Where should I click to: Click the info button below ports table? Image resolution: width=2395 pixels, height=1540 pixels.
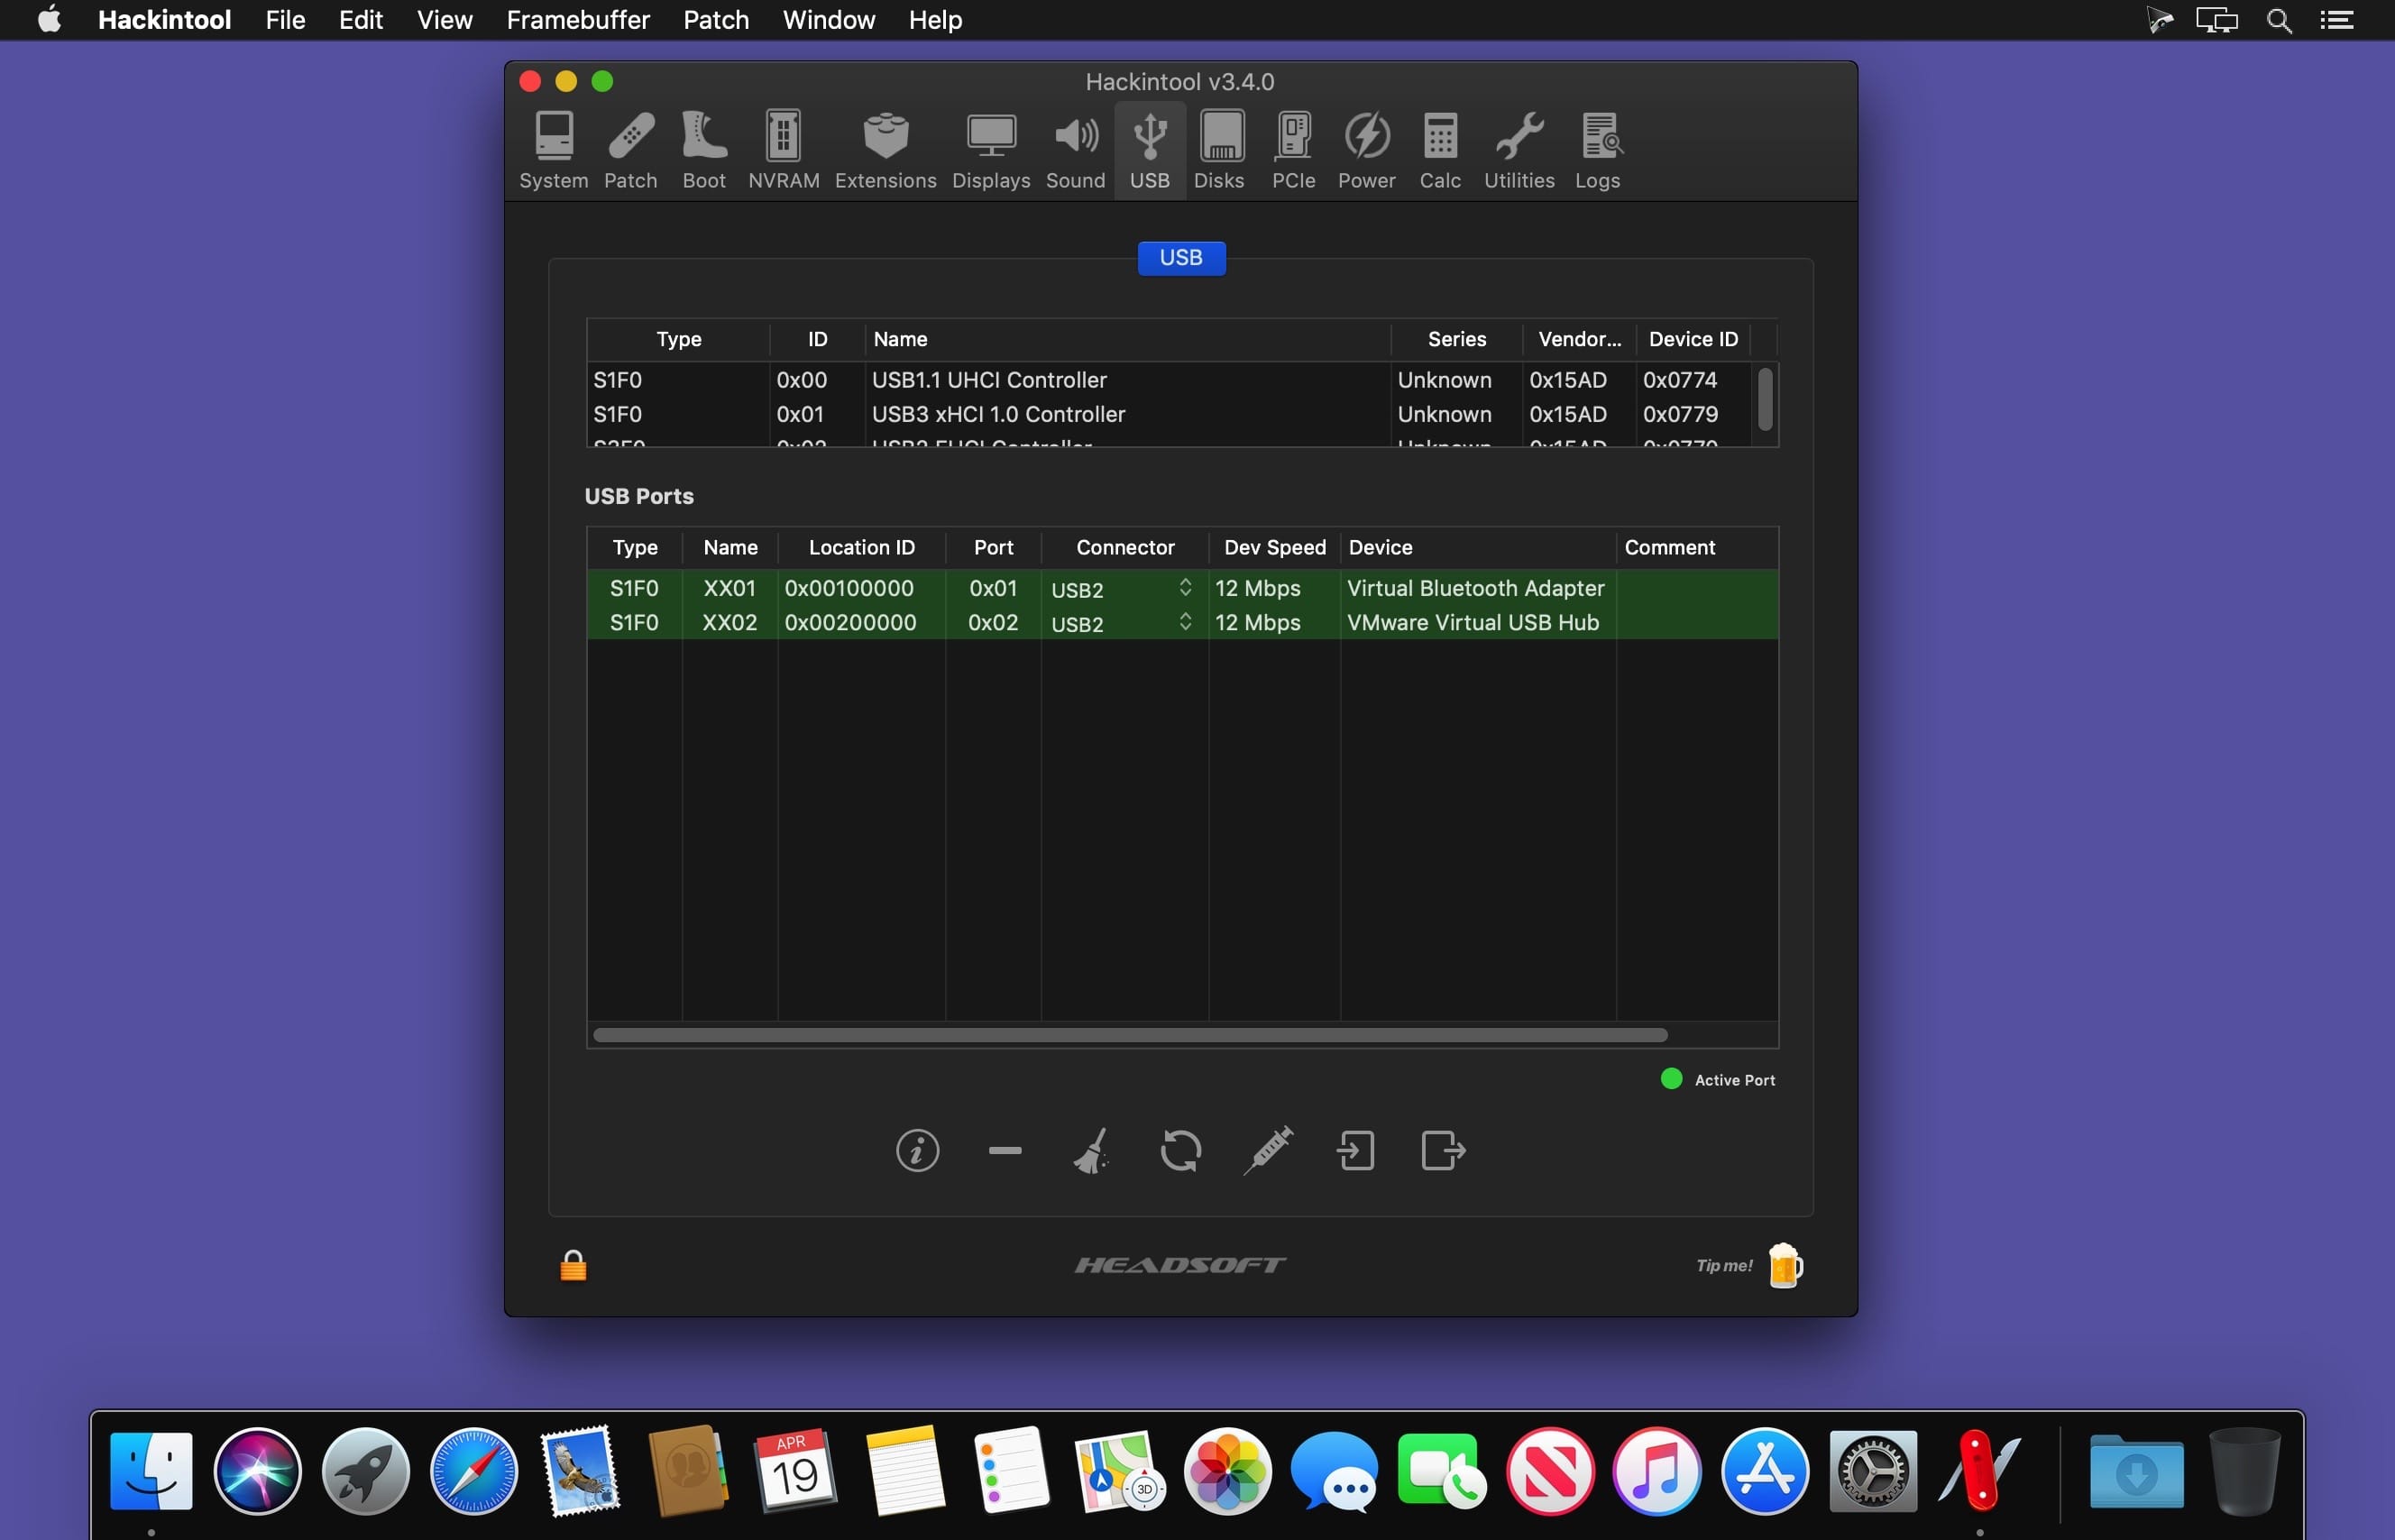[917, 1150]
